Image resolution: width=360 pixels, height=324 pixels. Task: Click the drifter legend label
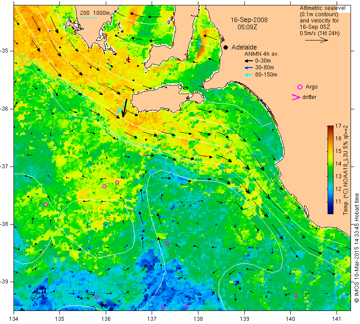pos(309,97)
